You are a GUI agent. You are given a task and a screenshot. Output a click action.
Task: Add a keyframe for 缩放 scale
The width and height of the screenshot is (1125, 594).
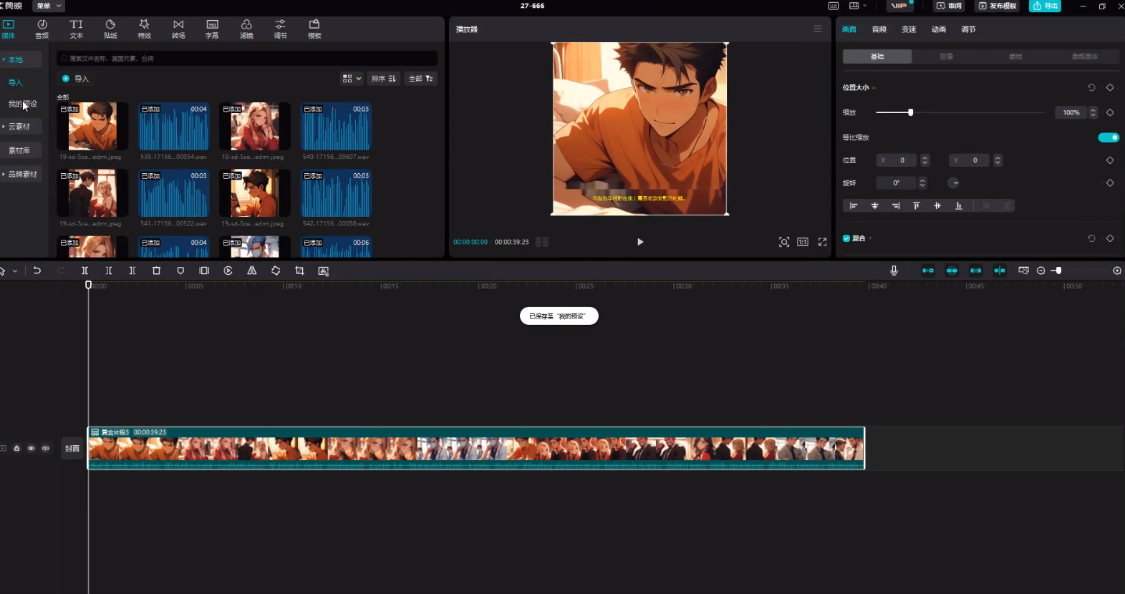click(1110, 112)
